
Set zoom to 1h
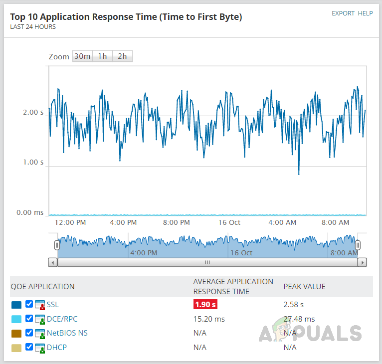pyautogui.click(x=103, y=56)
